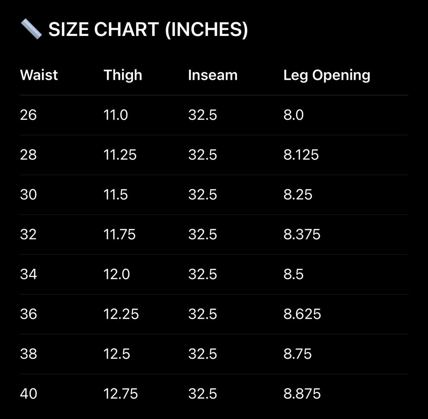Click waist size 38 cell
428x419 pixels.
click(x=29, y=354)
